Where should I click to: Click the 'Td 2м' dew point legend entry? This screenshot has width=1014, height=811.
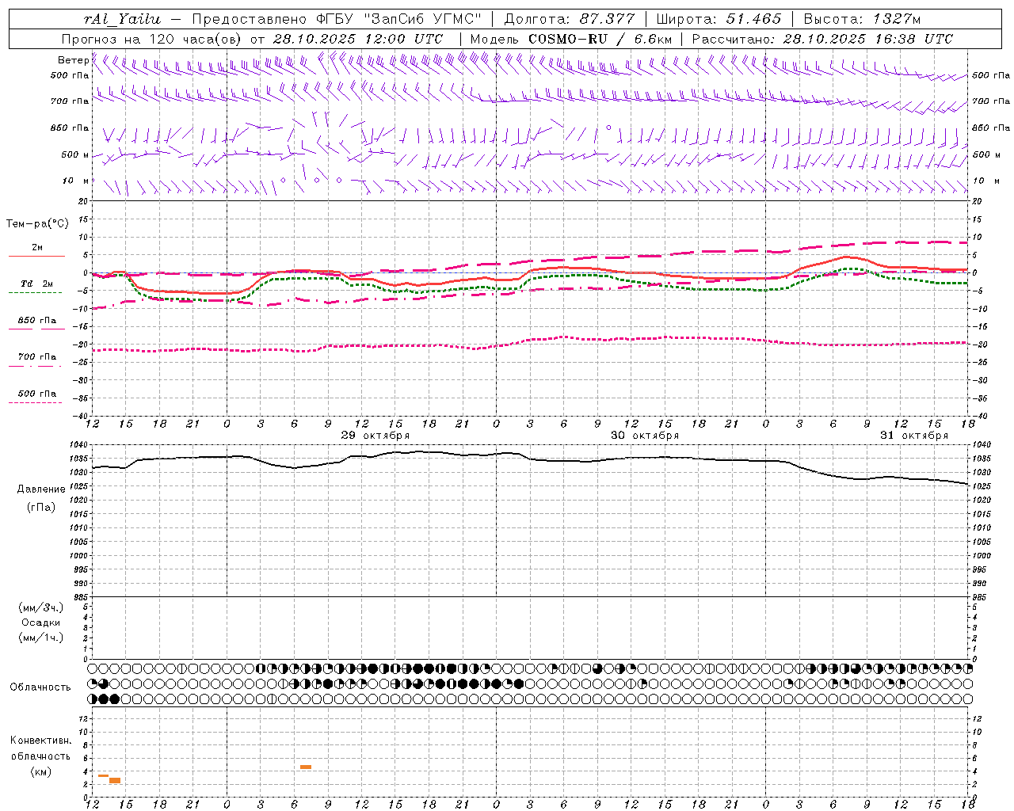click(37, 284)
